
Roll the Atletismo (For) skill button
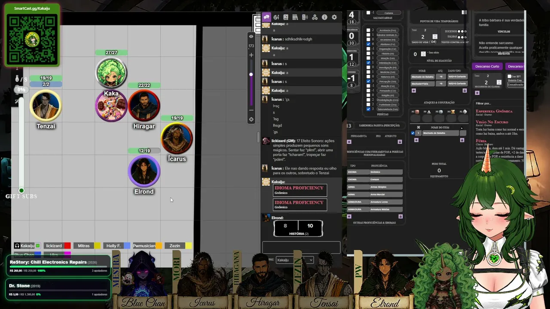[388, 44]
